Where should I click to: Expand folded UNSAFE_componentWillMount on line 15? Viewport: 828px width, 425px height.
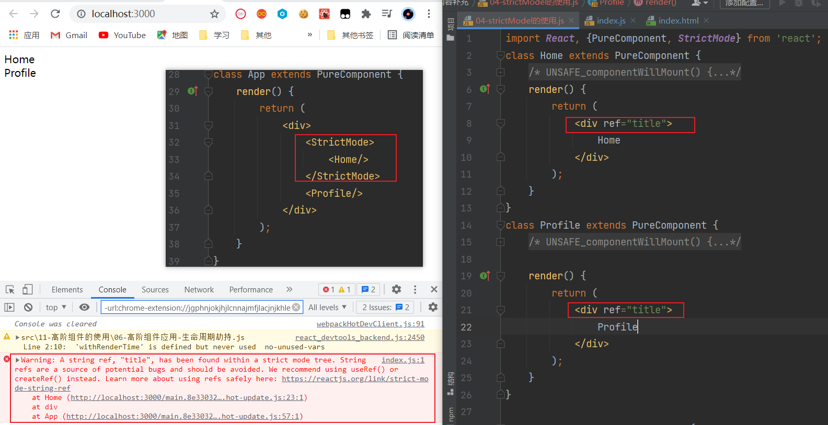[500, 242]
